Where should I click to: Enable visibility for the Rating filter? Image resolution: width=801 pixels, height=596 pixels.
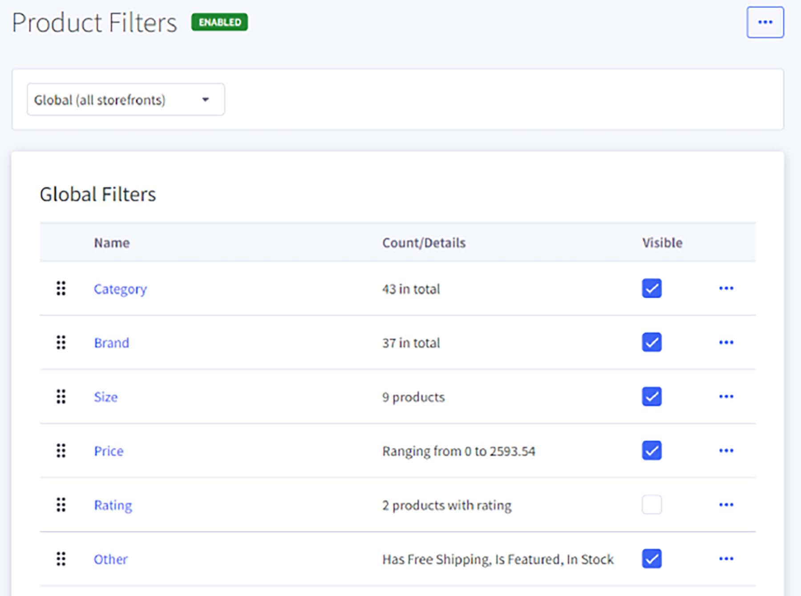[x=651, y=505]
